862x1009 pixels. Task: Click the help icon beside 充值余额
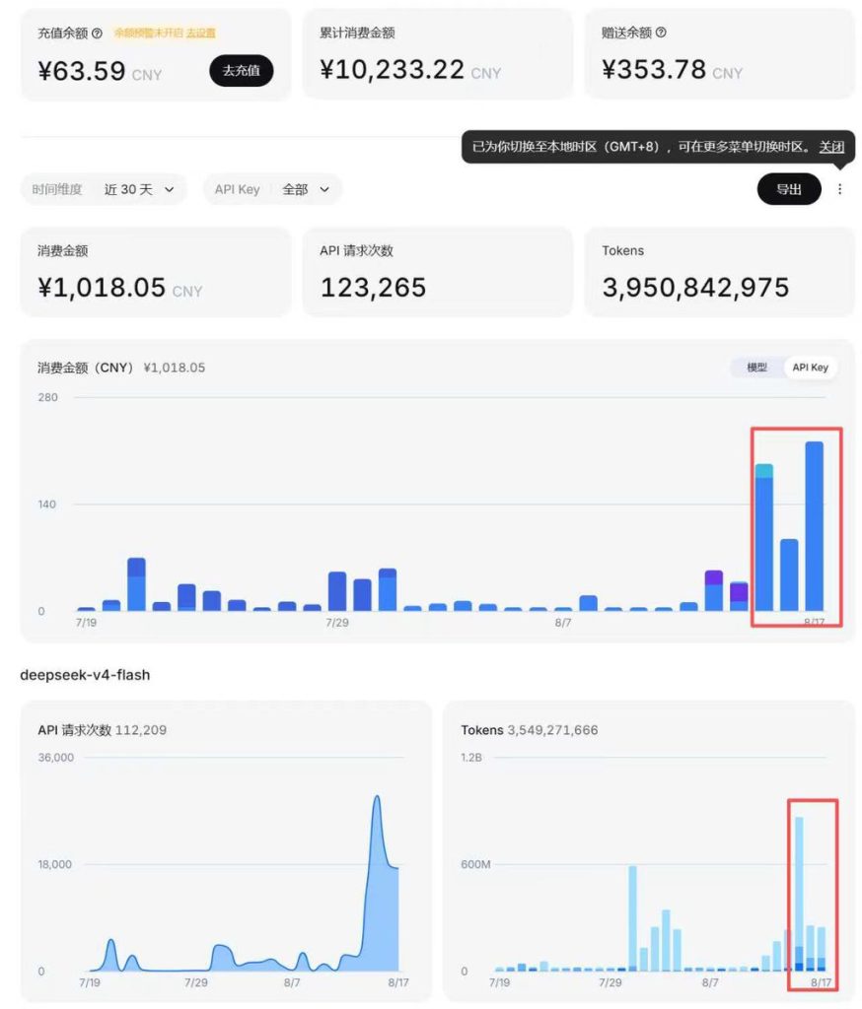coord(98,34)
